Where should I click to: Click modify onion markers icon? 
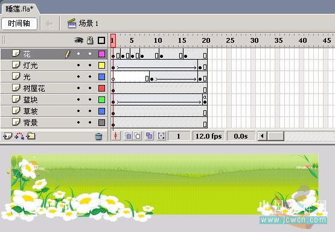coord(161,136)
